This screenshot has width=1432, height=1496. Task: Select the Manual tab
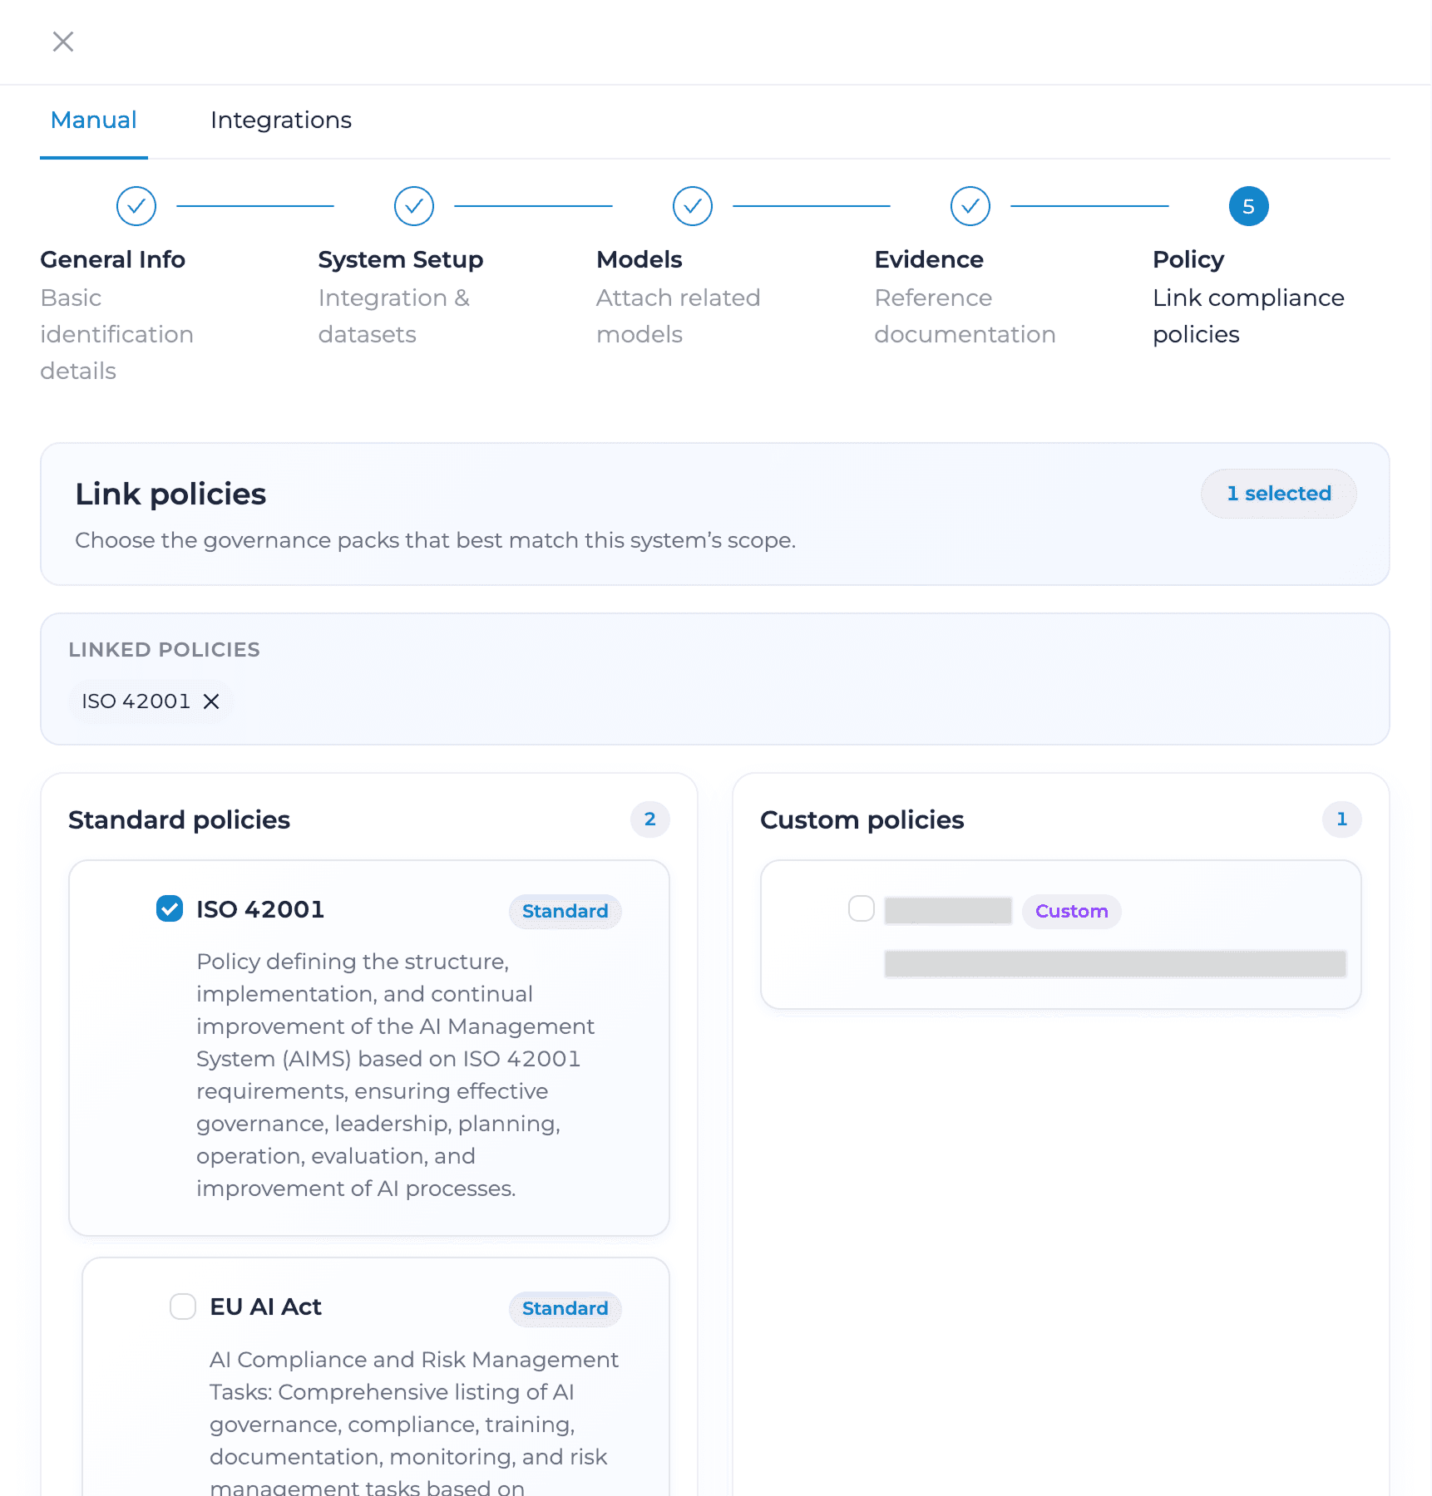click(94, 121)
